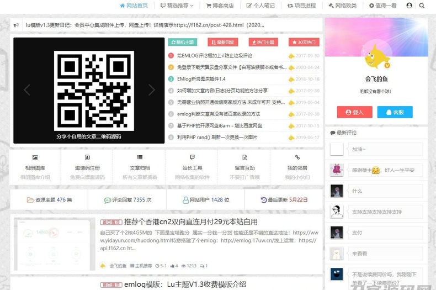Switch to 最新回复 latest replies tab
The height and width of the screenshot is (290, 436).
pyautogui.click(x=222, y=42)
